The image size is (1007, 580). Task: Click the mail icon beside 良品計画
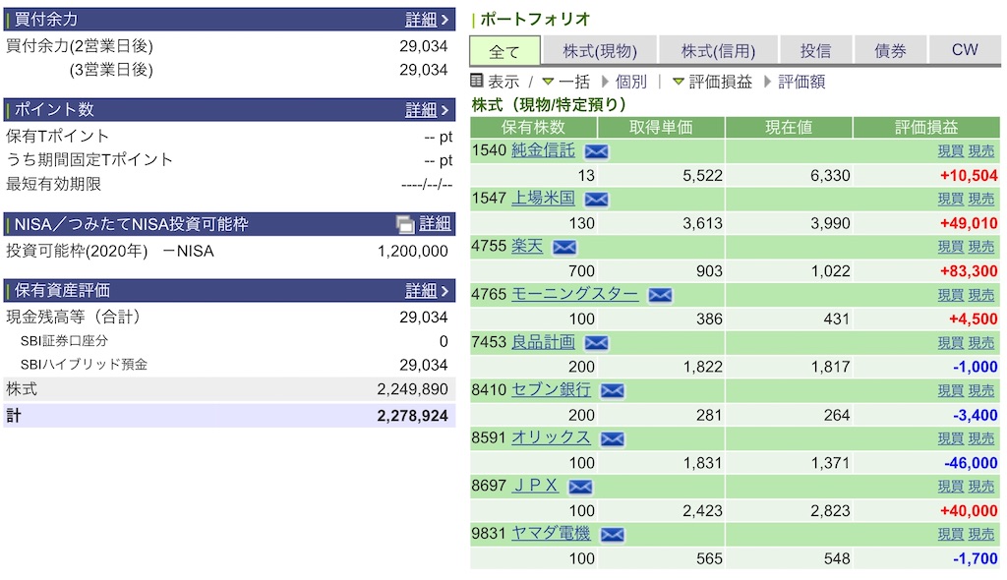(596, 343)
